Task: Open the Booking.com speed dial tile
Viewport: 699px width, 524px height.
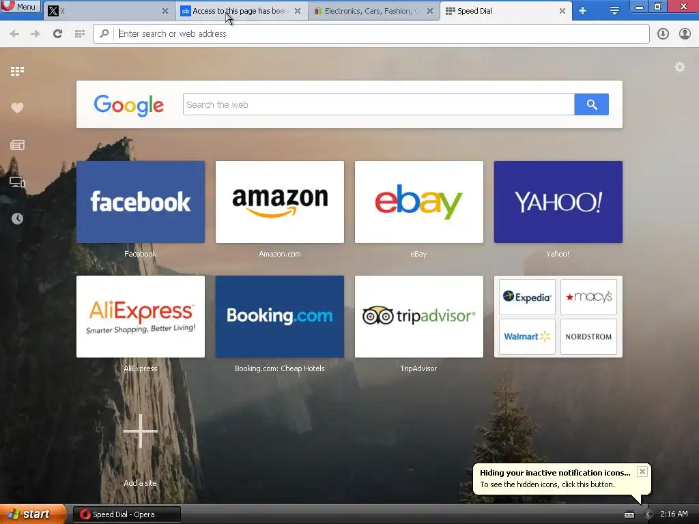Action: click(x=279, y=317)
